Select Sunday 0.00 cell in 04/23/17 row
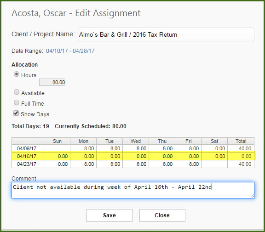Image resolution: width=265 pixels, height=232 pixels. (57, 164)
